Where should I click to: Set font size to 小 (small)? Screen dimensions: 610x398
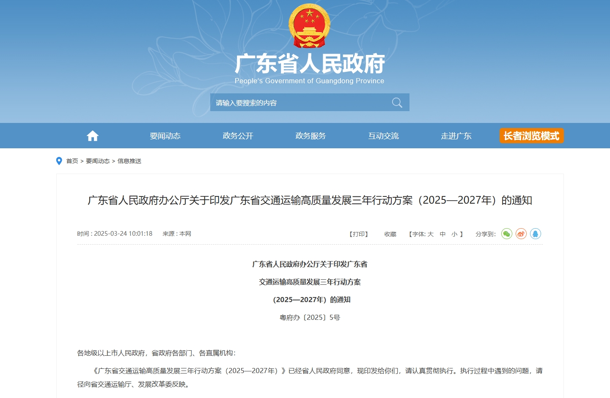coord(454,234)
